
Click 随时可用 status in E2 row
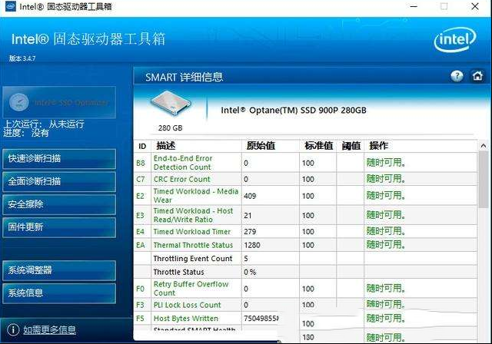click(x=386, y=196)
